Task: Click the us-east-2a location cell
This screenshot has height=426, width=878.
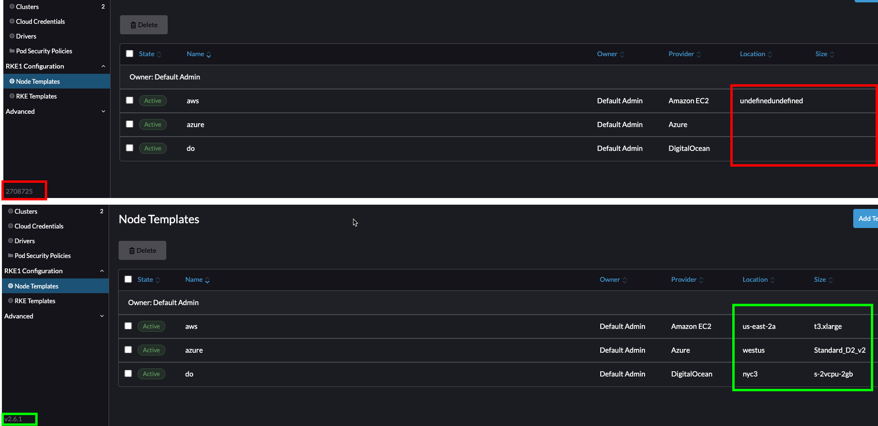Action: [x=759, y=327]
